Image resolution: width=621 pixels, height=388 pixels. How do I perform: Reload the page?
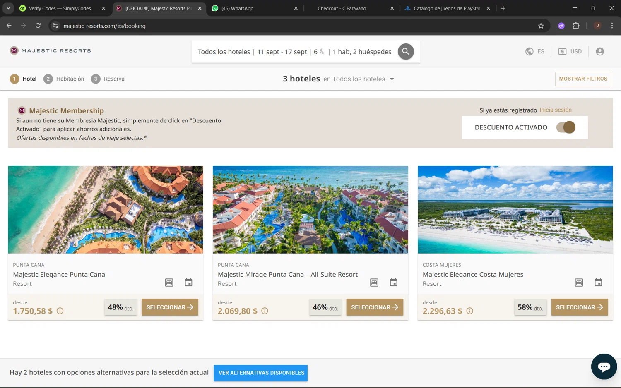tap(38, 26)
